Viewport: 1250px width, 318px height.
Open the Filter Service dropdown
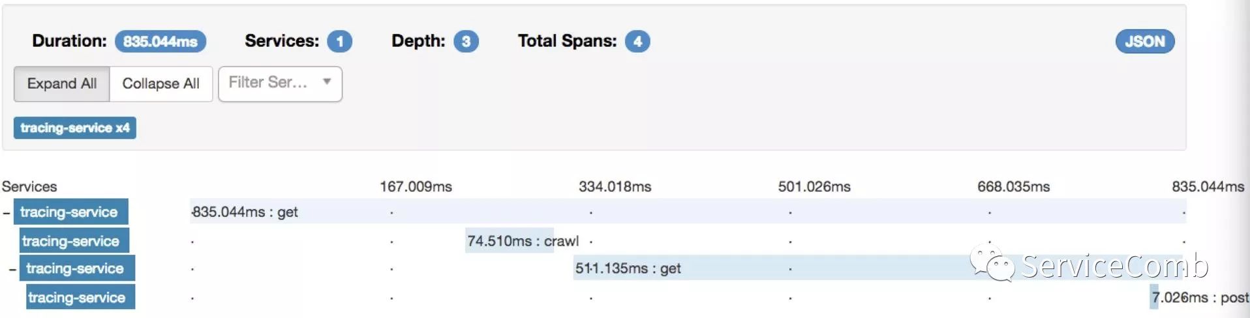tap(280, 84)
